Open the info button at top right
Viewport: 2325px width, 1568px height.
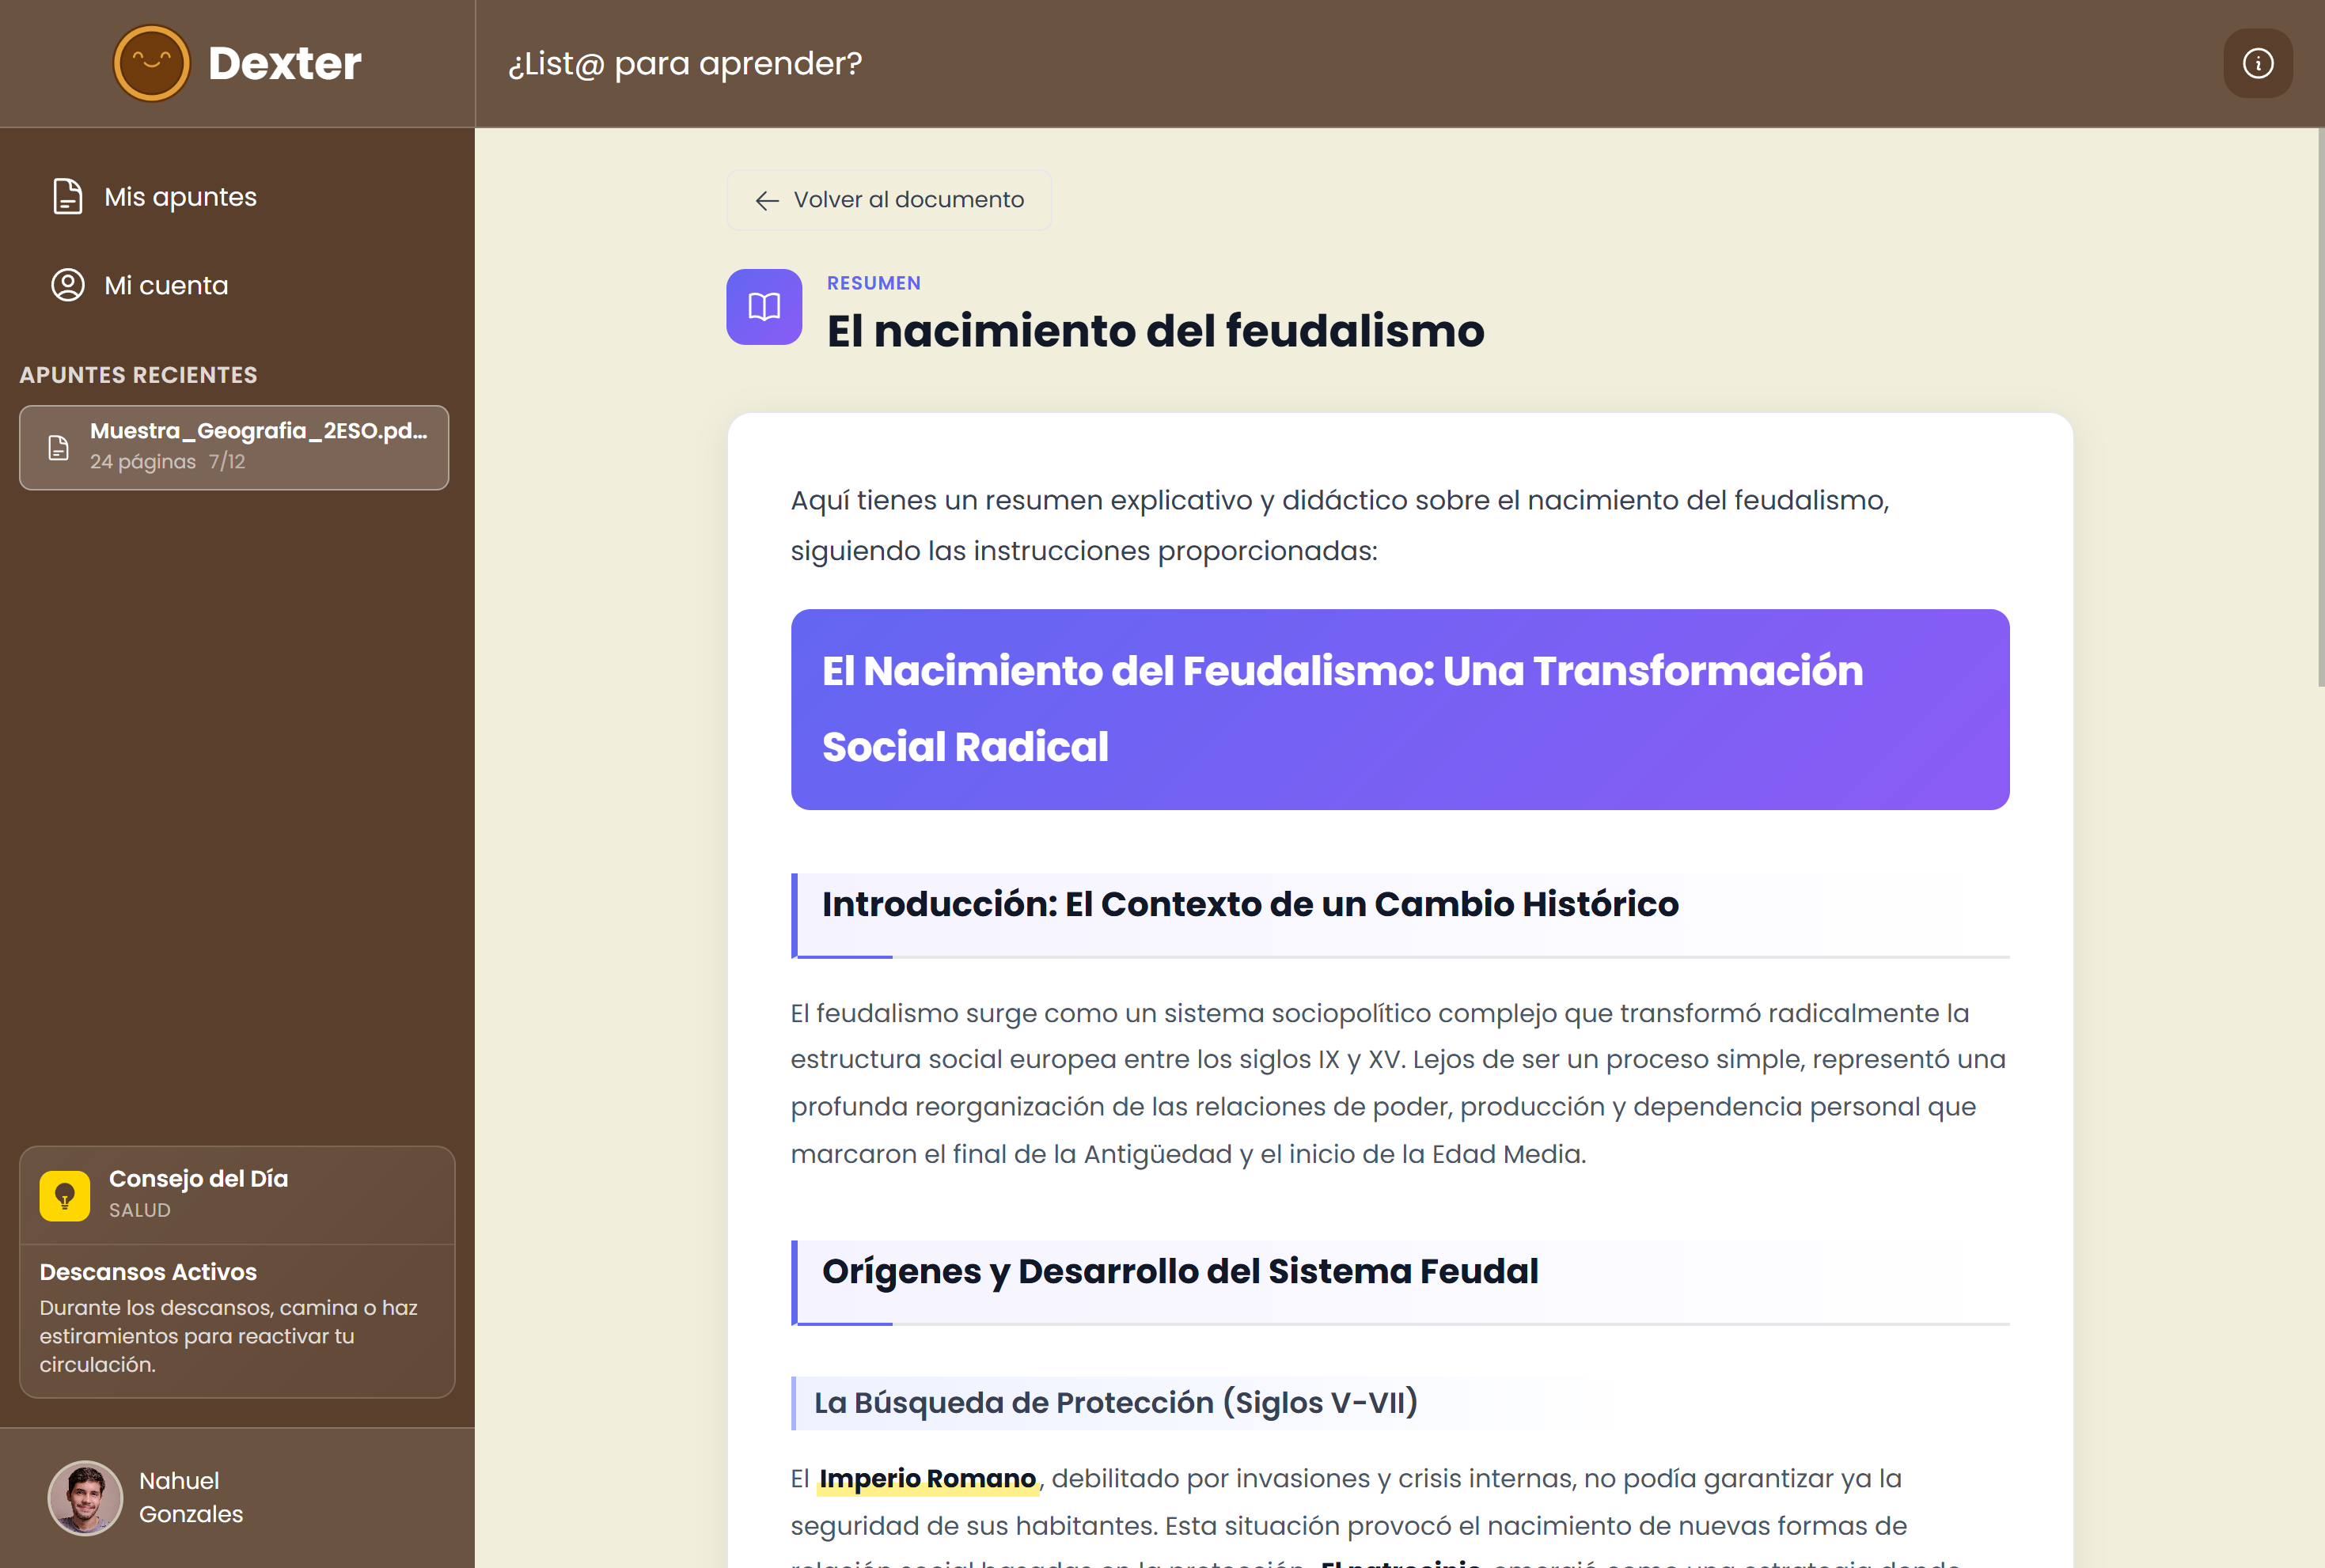click(2258, 62)
